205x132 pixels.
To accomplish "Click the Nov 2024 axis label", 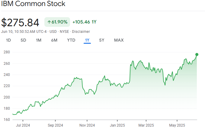I will coord(87,125).
